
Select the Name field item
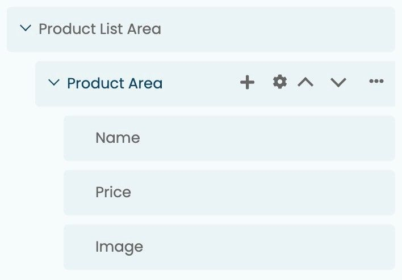click(229, 138)
